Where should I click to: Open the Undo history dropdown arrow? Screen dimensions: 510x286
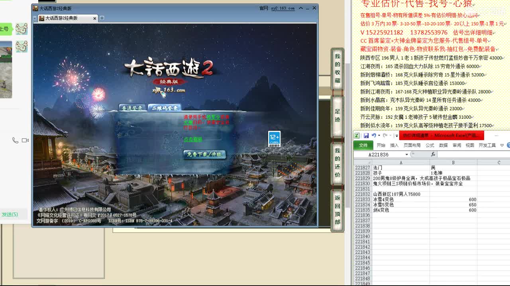tap(379, 136)
